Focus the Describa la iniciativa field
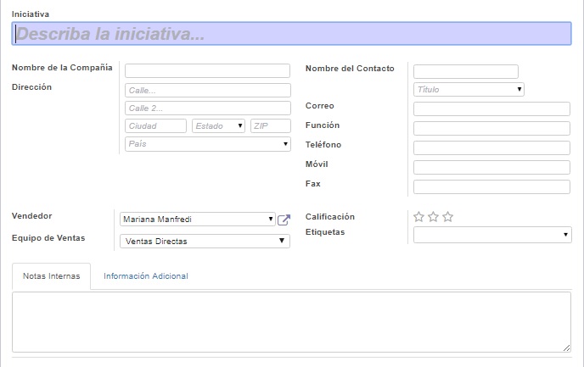 pos(291,33)
